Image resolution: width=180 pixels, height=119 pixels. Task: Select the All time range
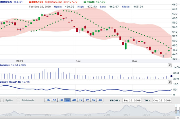pyautogui.click(x=100, y=100)
